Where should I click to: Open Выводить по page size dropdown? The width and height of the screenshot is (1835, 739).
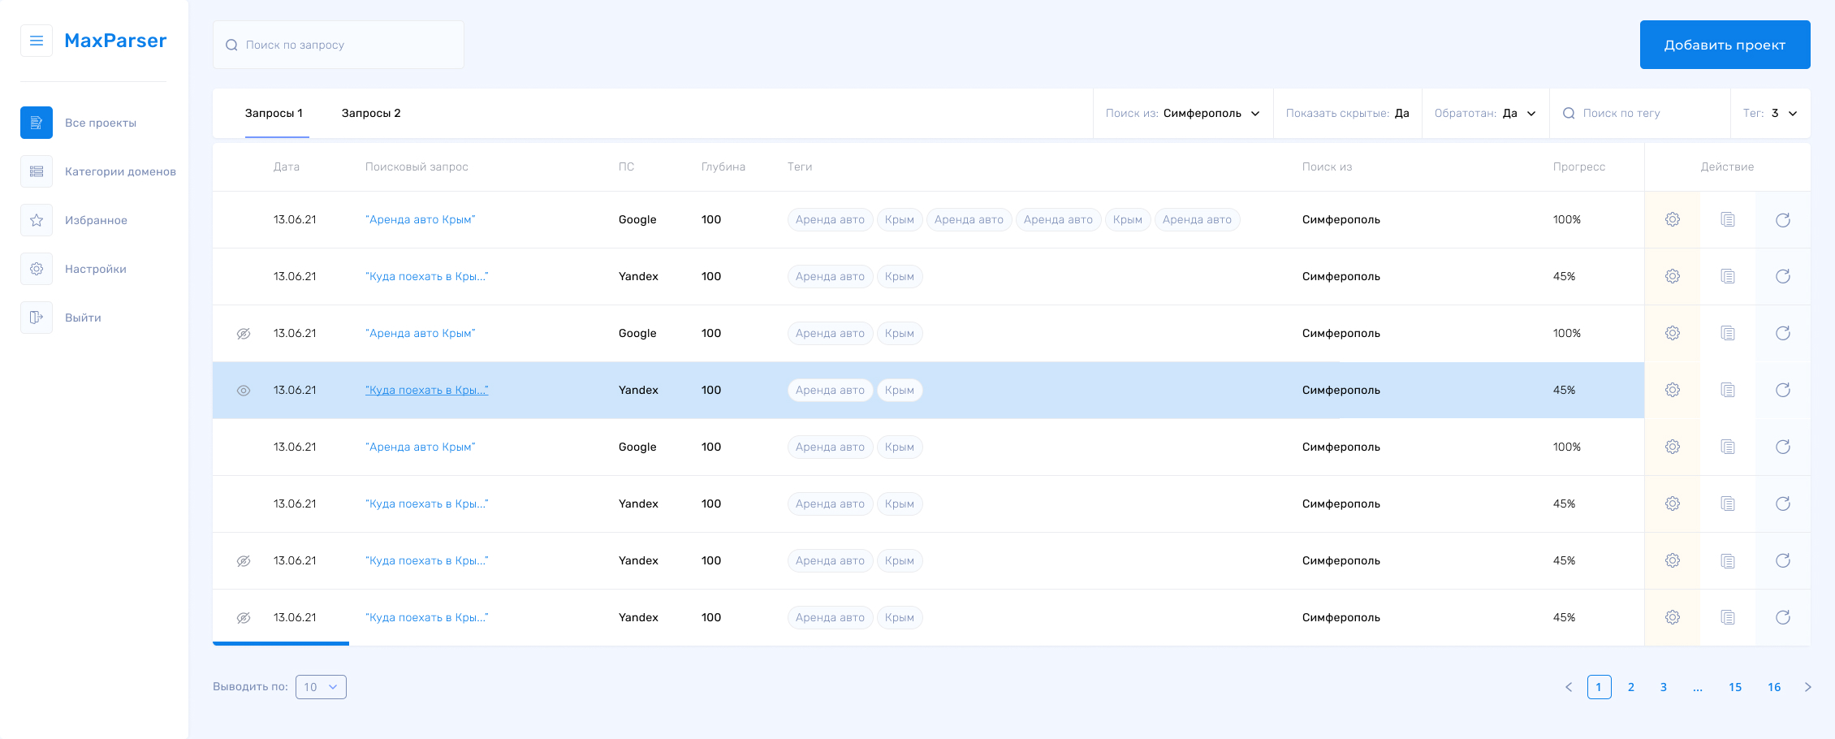[321, 687]
